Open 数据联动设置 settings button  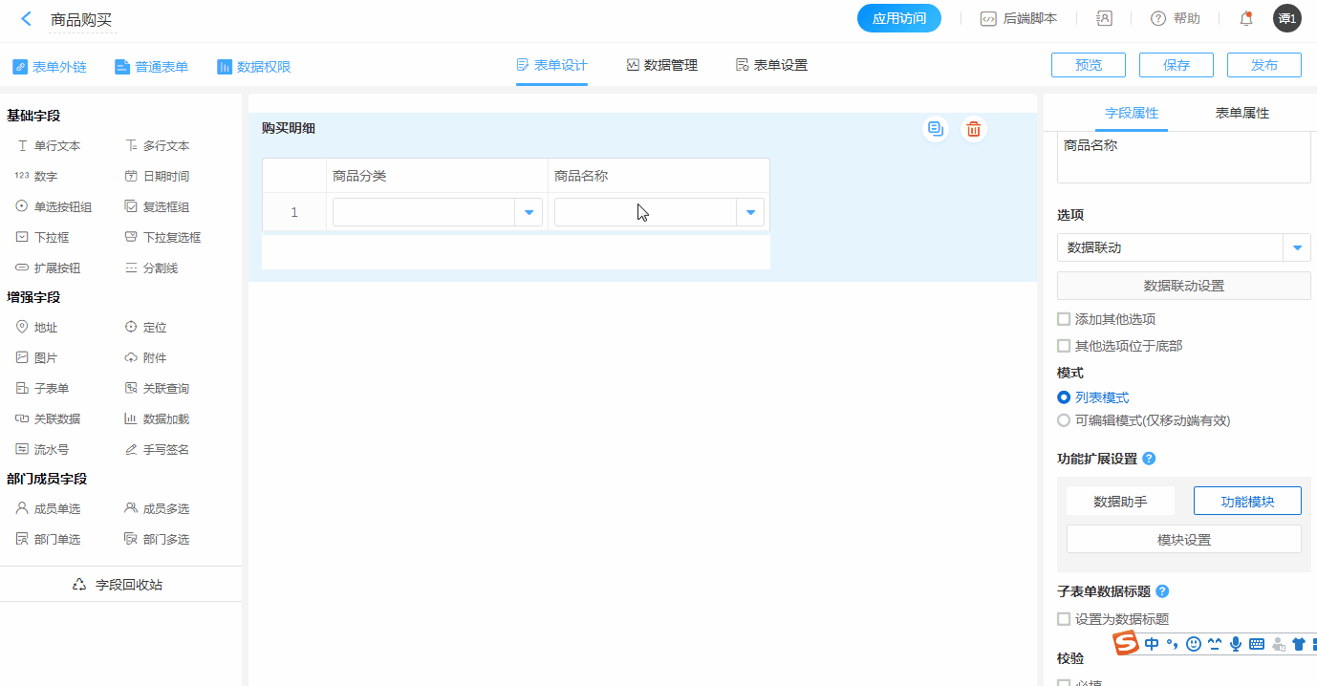click(1183, 286)
